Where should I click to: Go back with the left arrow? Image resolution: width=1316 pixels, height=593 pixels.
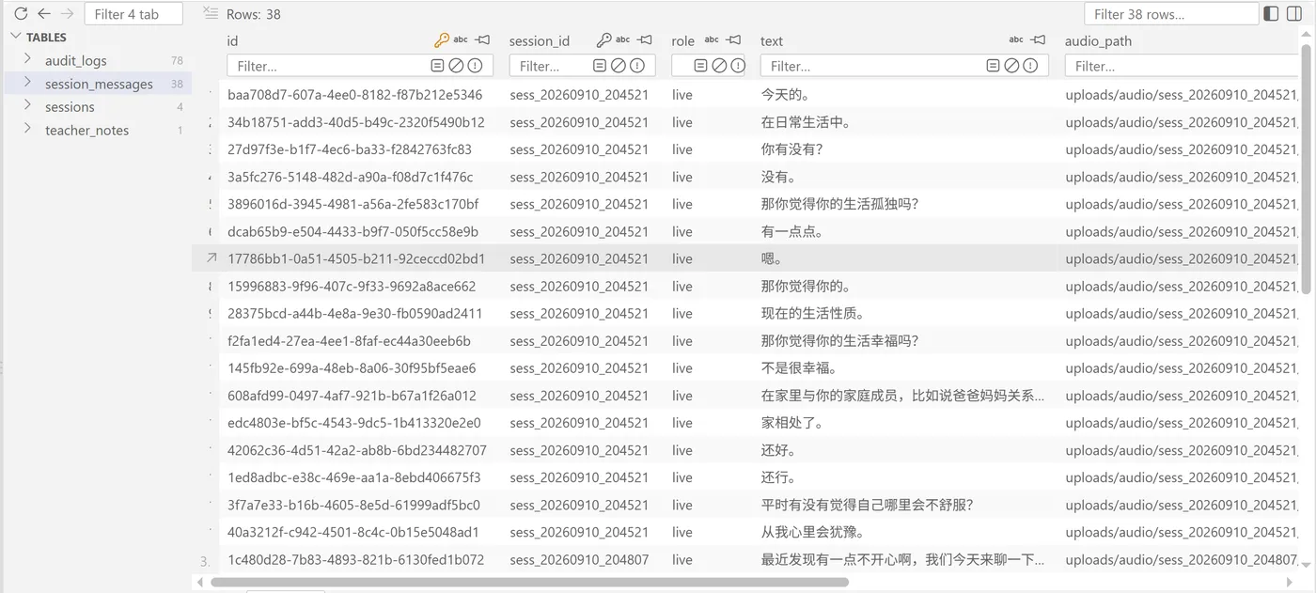coord(44,14)
